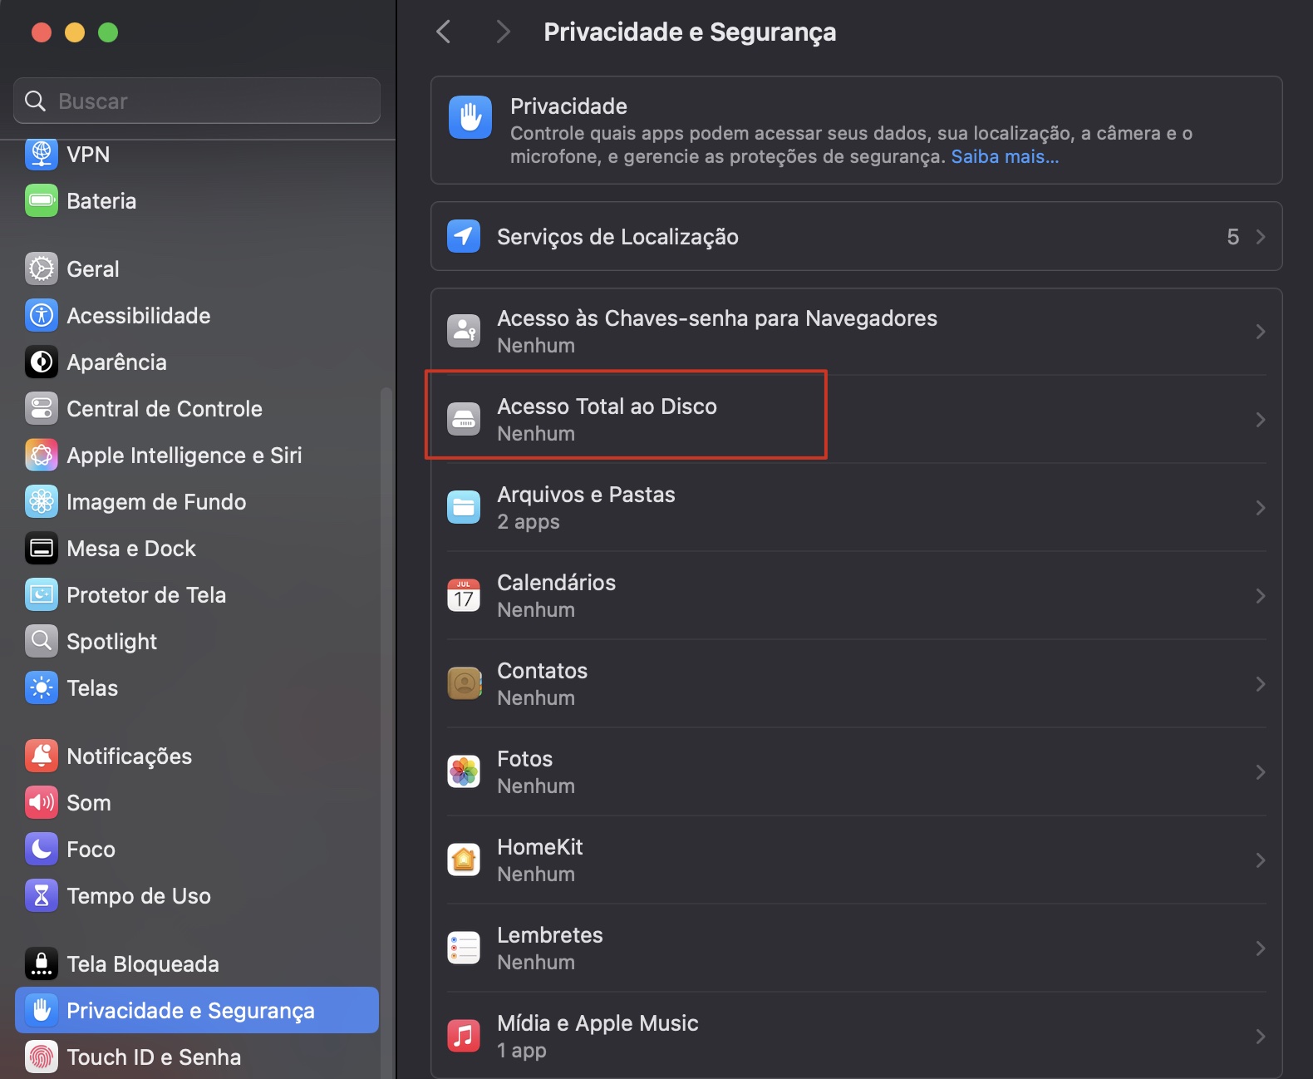Select the Touch ID fingerprint icon
1313x1079 pixels.
point(42,1057)
